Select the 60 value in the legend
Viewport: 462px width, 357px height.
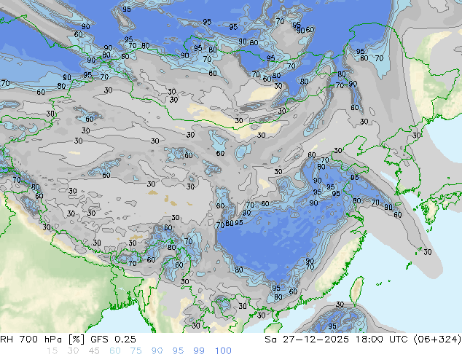coord(115,351)
